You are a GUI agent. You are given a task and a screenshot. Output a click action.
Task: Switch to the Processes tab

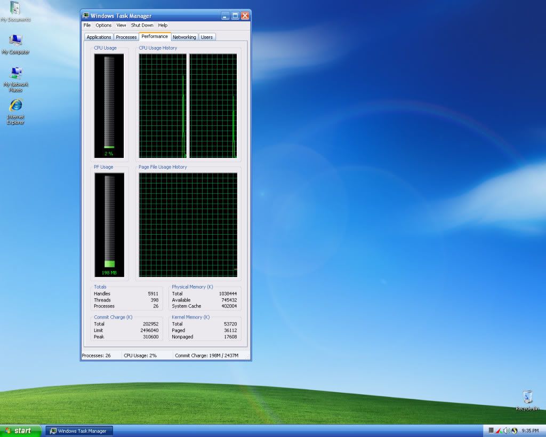coord(126,37)
